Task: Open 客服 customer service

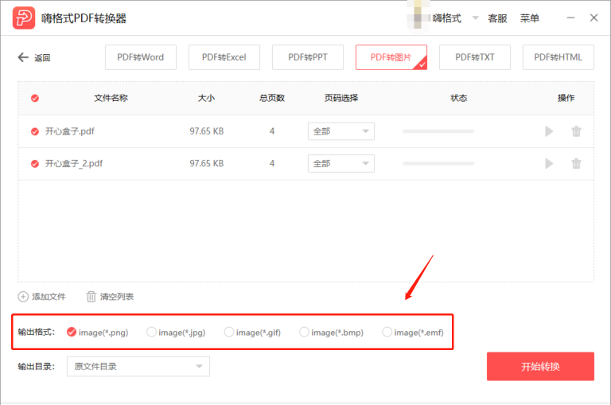Action: pos(497,18)
